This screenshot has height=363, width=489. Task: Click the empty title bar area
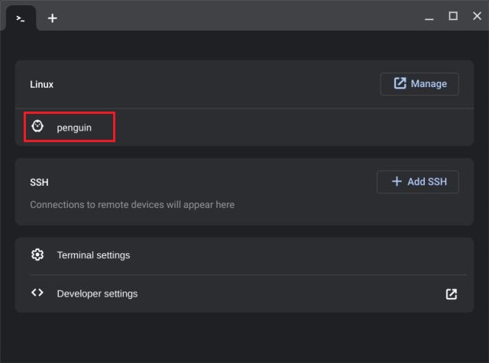coord(229,17)
